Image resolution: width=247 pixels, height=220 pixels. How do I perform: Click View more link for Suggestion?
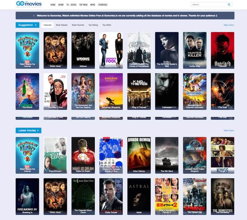229,25
